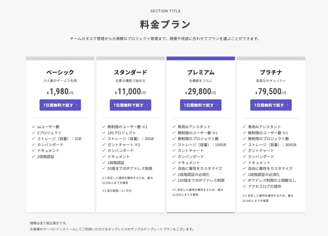Click the ガントチャート ※2 feature text

pos(124,145)
